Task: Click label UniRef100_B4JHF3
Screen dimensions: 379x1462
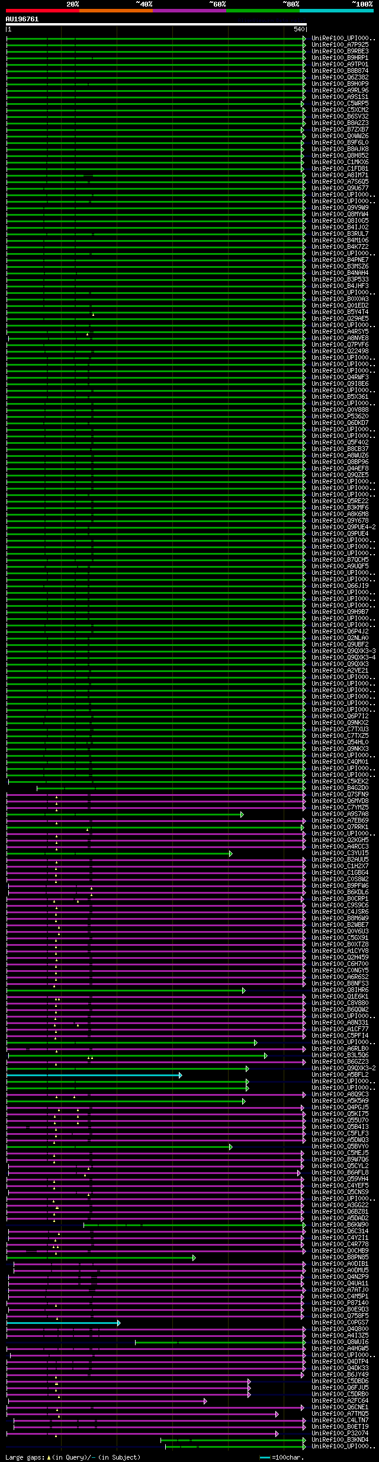Action: [340, 286]
